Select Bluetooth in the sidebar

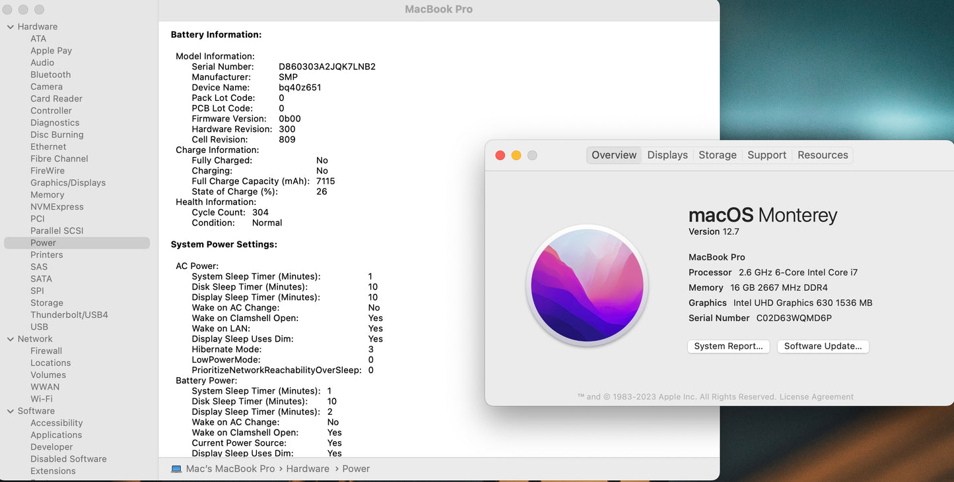click(50, 75)
